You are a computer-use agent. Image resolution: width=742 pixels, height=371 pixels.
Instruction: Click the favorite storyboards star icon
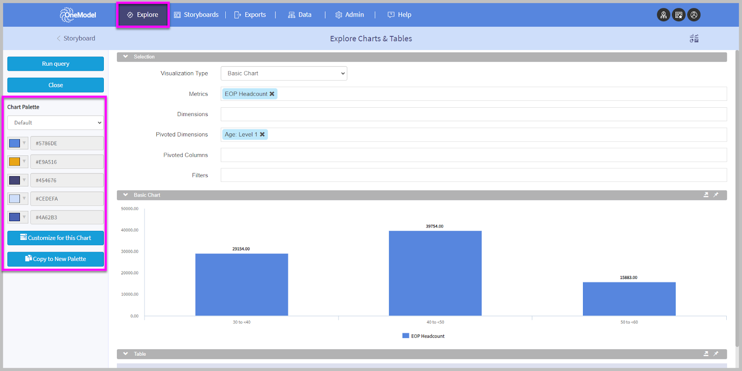[x=679, y=15]
